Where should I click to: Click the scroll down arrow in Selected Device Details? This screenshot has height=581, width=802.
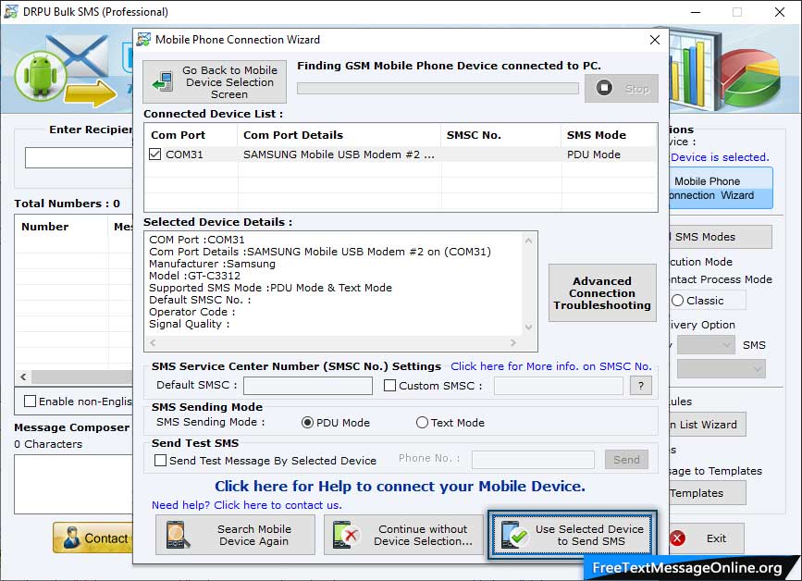528,328
